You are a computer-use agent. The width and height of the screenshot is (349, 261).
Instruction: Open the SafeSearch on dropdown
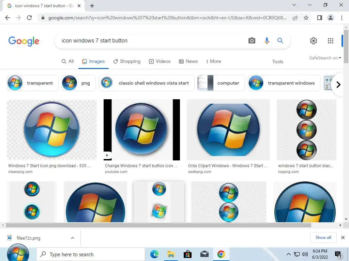click(325, 58)
